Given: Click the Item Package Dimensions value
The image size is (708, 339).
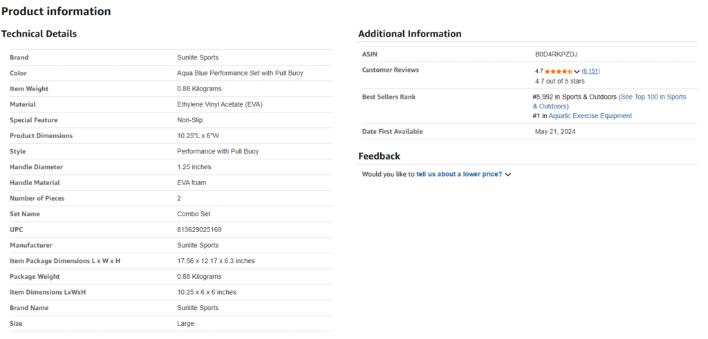Looking at the screenshot, I should pos(216,261).
